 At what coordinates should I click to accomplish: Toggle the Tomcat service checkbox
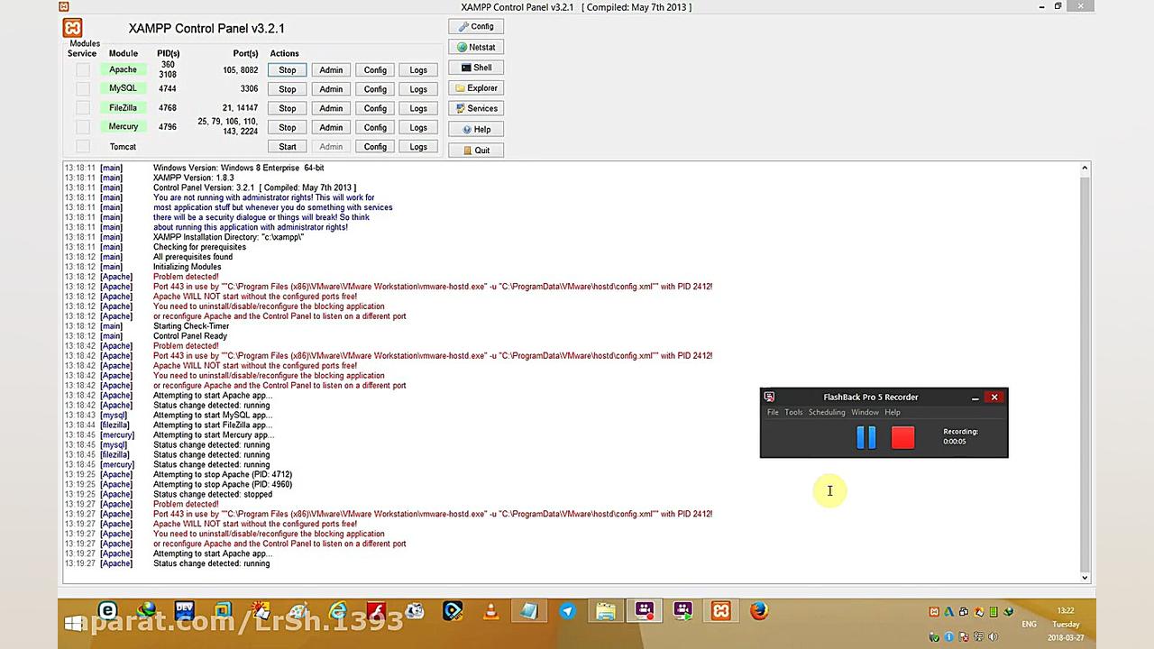[x=83, y=146]
